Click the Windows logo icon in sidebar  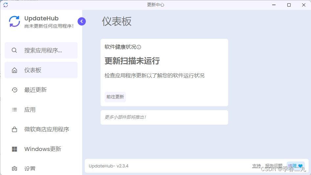click(14, 149)
